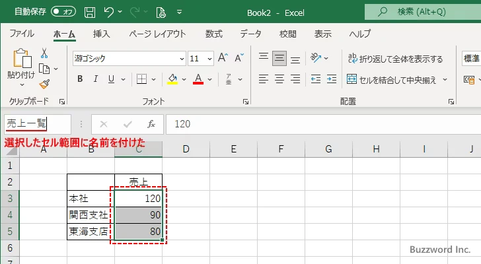Open phonetic guide dropdown arrow

pos(240,79)
